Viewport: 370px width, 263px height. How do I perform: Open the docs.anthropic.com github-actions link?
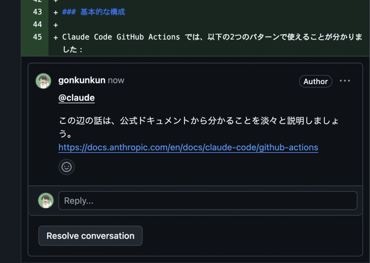coord(188,147)
